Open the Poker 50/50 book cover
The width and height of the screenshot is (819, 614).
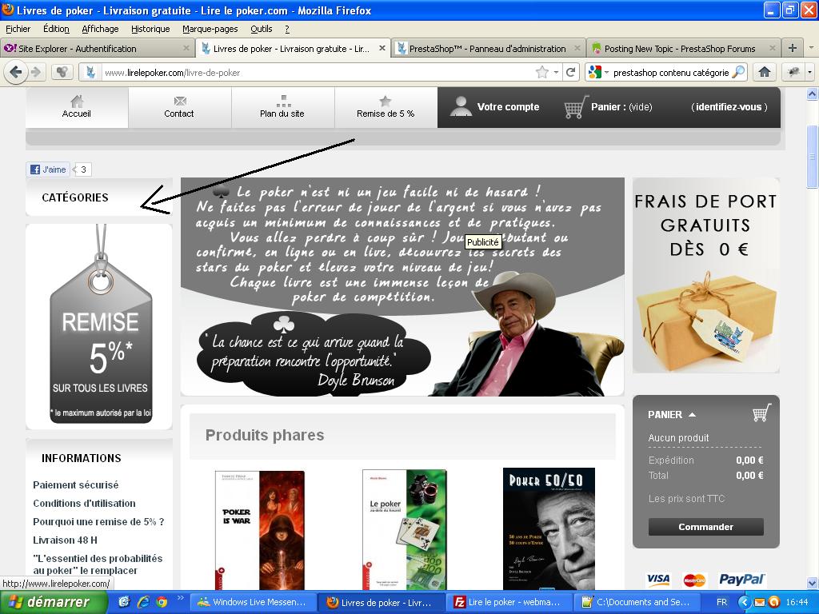(x=549, y=528)
